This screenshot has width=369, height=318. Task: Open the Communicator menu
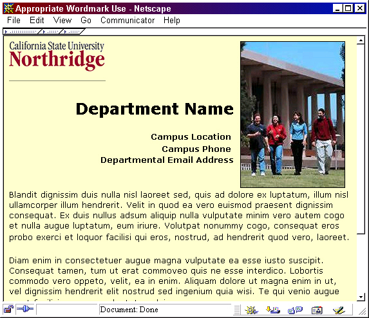(x=128, y=21)
